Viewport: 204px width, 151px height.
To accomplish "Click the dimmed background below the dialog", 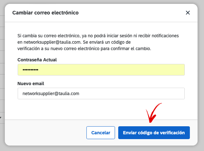I will click(102, 148).
